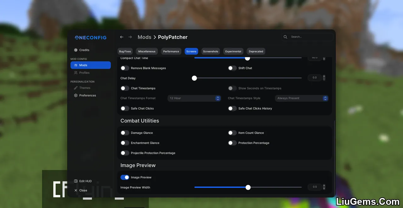Disable the Image Preview toggle

[x=125, y=177]
